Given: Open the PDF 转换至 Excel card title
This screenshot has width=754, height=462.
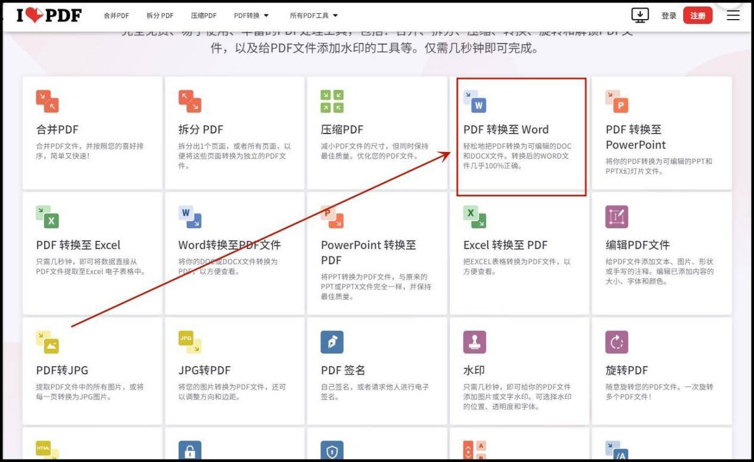Looking at the screenshot, I should tap(78, 245).
